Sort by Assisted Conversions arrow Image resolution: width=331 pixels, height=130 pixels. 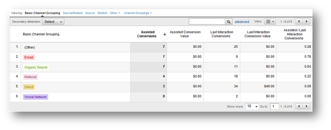pos(164,34)
